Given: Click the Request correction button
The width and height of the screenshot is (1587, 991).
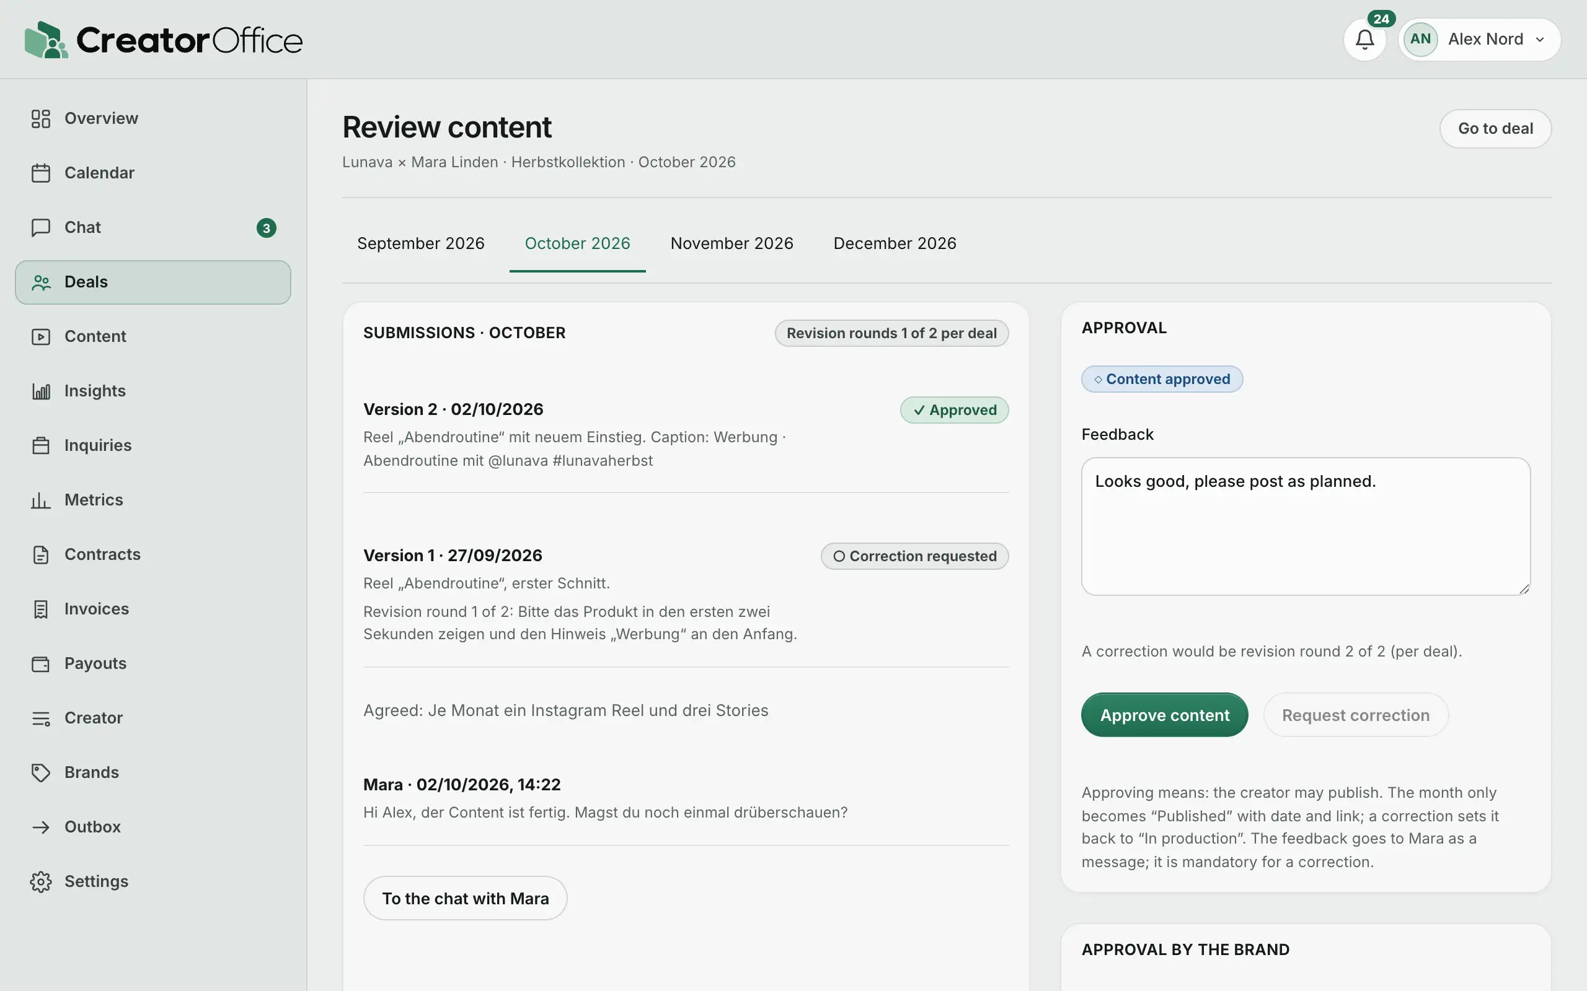Looking at the screenshot, I should [1356, 714].
